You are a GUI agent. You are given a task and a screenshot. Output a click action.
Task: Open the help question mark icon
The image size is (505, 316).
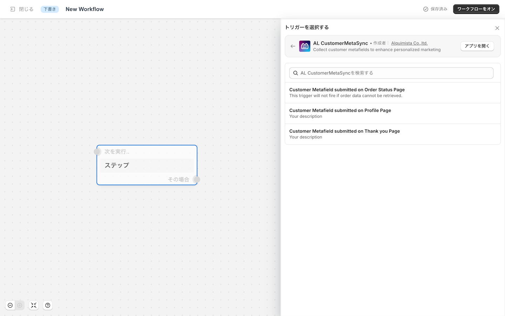[48, 305]
